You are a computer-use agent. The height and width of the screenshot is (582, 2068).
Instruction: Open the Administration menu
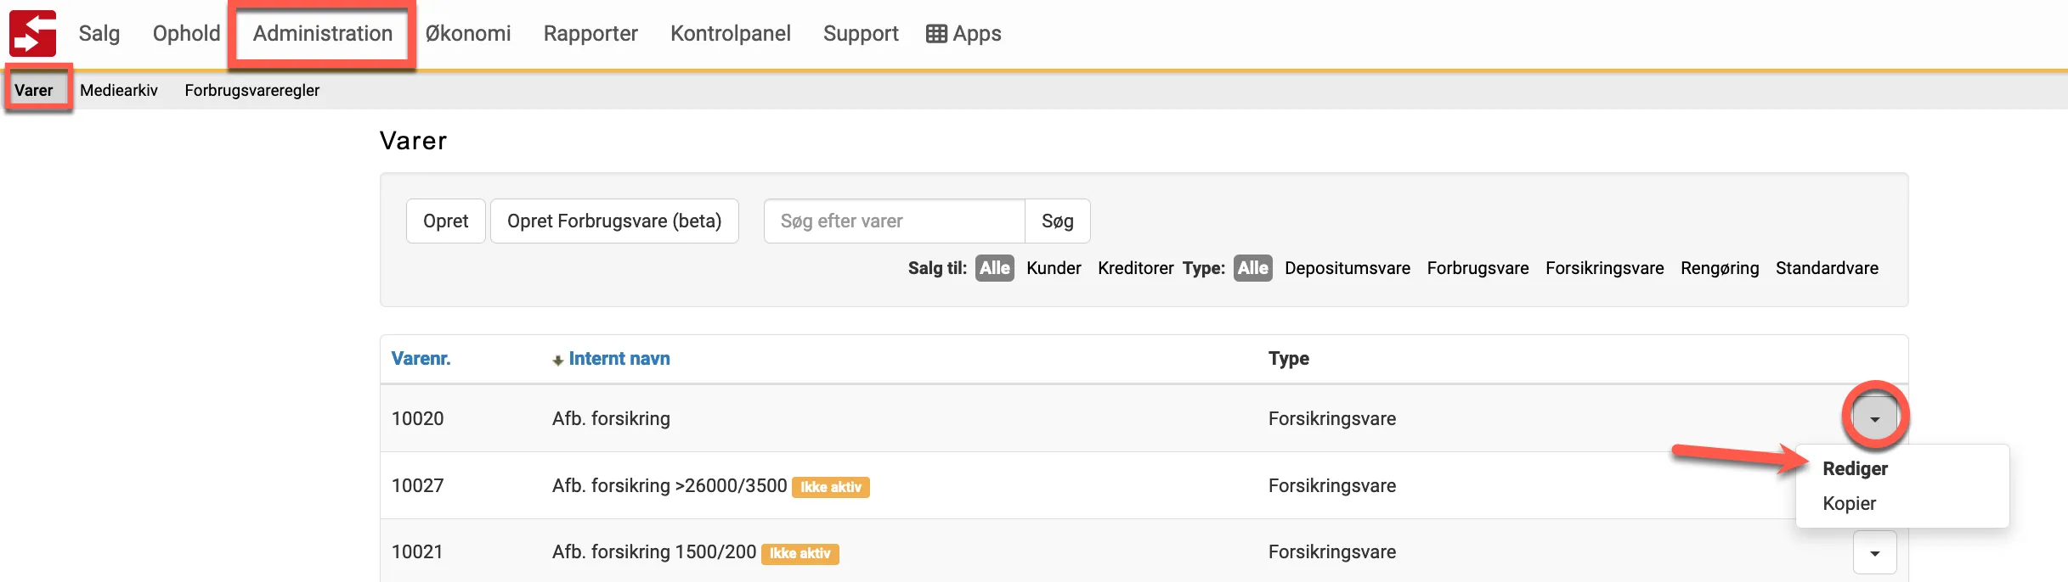click(322, 33)
